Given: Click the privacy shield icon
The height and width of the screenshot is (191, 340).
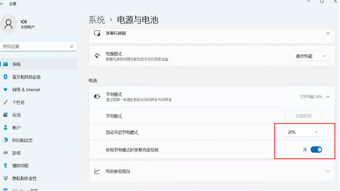Looking at the screenshot, I should [x=6, y=178].
